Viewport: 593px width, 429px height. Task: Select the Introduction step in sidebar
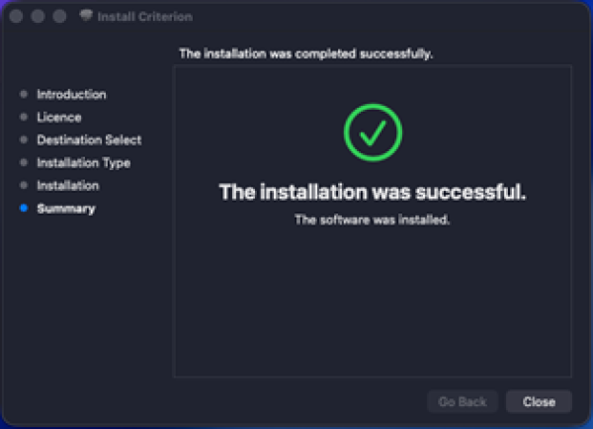(x=71, y=95)
